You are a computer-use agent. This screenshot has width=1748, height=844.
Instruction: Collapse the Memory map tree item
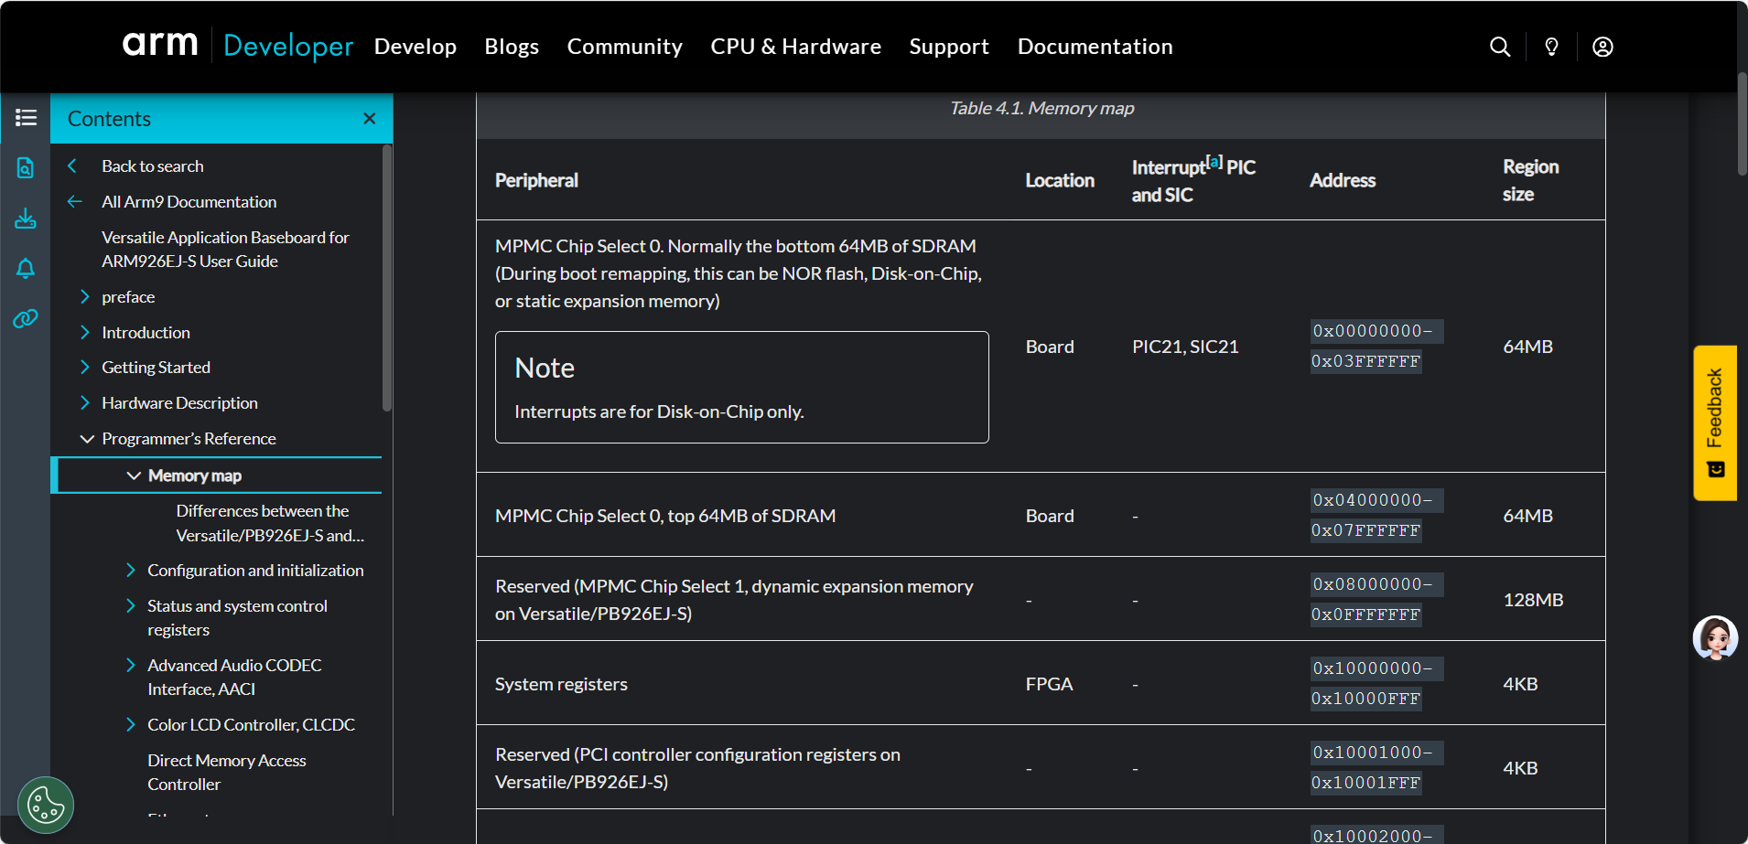[134, 475]
